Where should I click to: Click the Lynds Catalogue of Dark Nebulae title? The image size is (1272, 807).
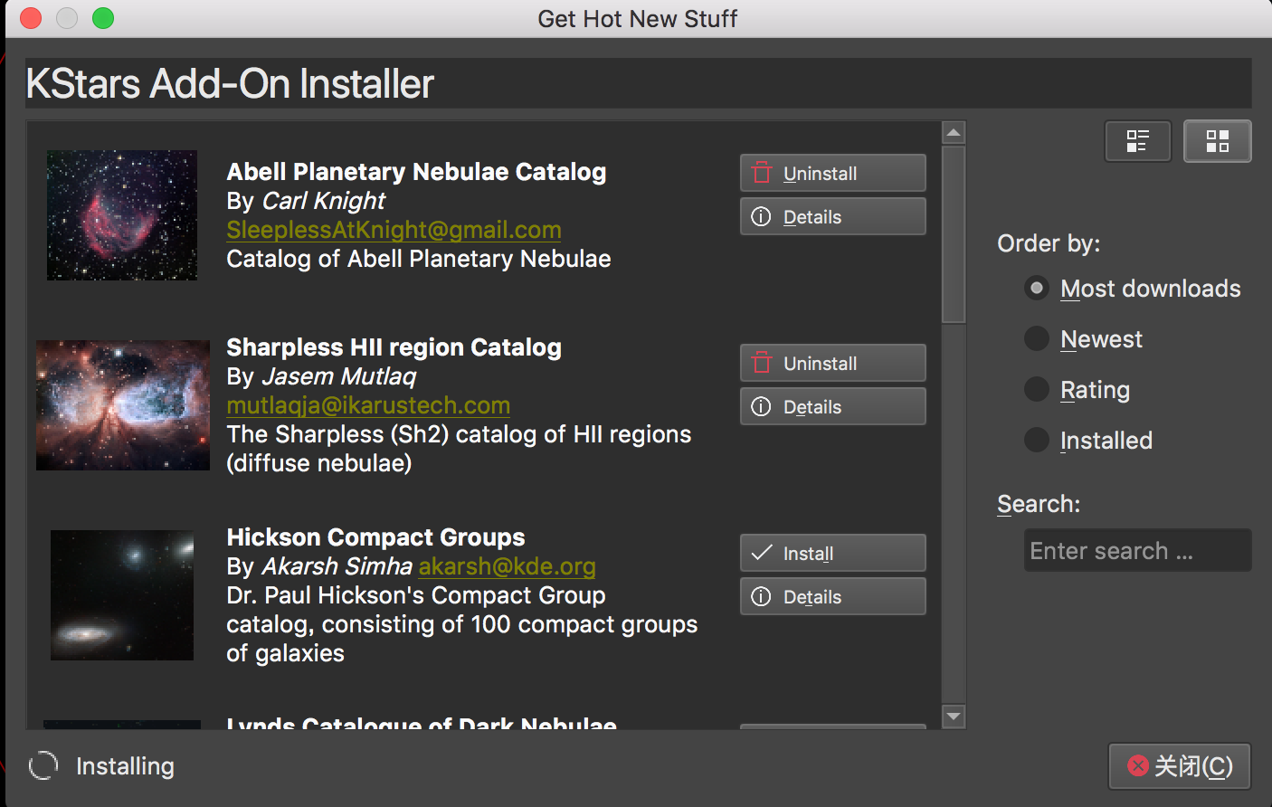(x=422, y=724)
